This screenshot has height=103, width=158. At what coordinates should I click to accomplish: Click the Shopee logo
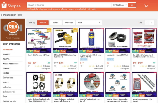pos(11,5)
